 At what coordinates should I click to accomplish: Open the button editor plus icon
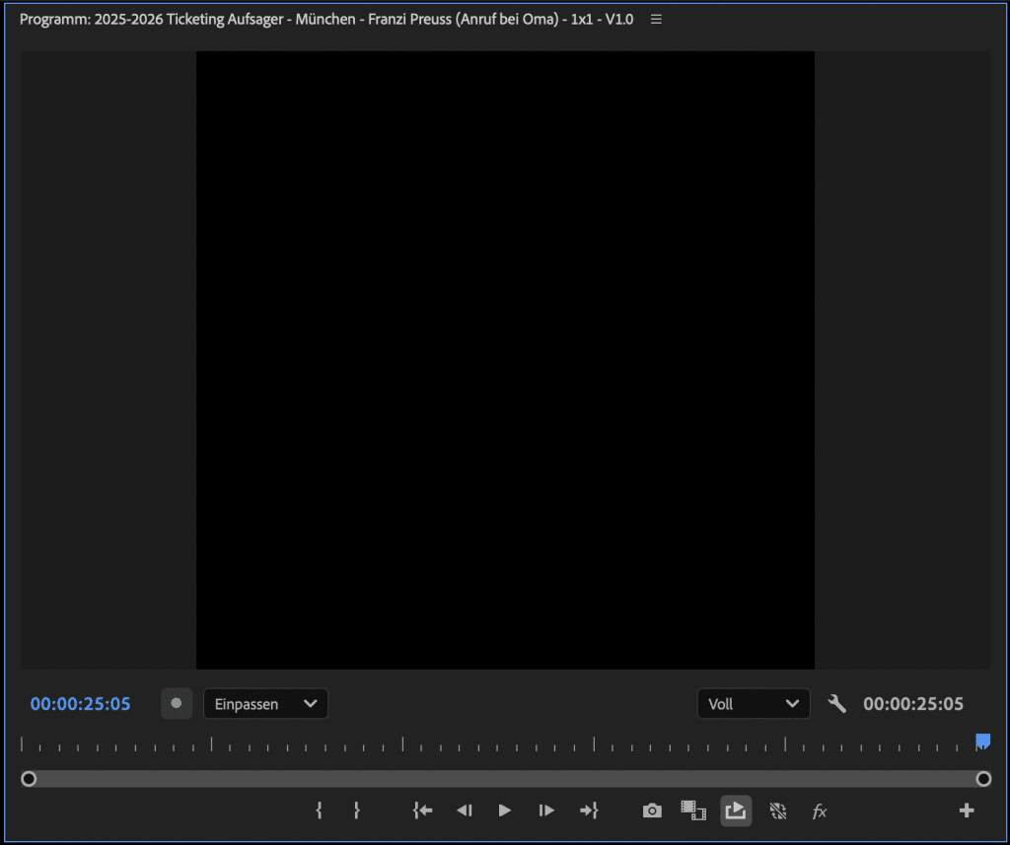tap(967, 810)
